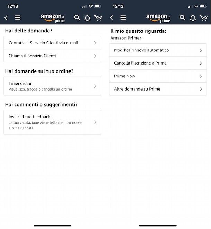Open Altre domande su Prime
211x229 pixels.
[x=158, y=89]
